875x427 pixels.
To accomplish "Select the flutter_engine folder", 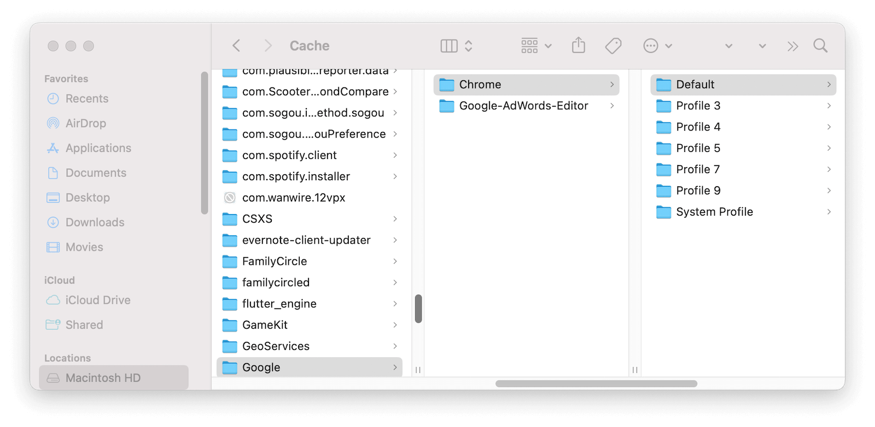I will point(310,304).
